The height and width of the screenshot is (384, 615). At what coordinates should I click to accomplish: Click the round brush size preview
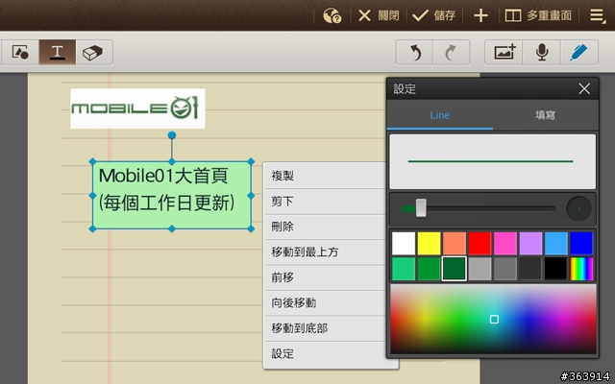[578, 209]
